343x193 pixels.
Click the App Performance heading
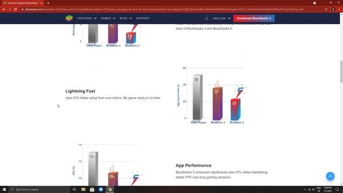click(x=193, y=166)
